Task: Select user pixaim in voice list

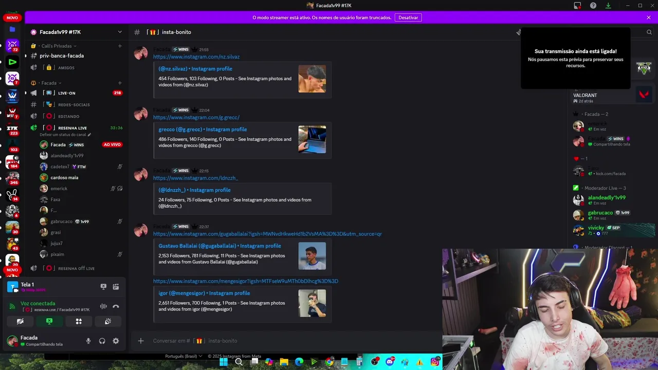Action: 57,254
